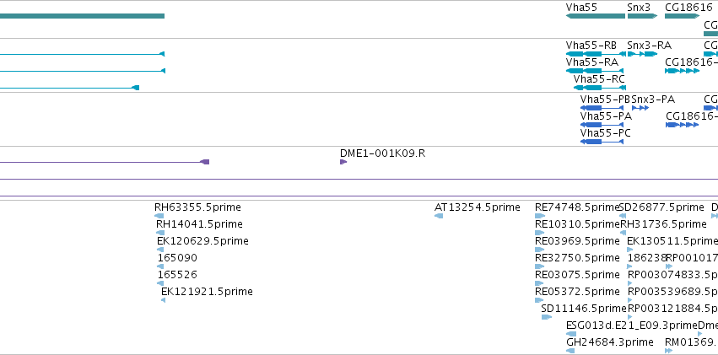Select the Vha55 gene arrow glyph
Screen dimensions: 718x355
(596, 16)
